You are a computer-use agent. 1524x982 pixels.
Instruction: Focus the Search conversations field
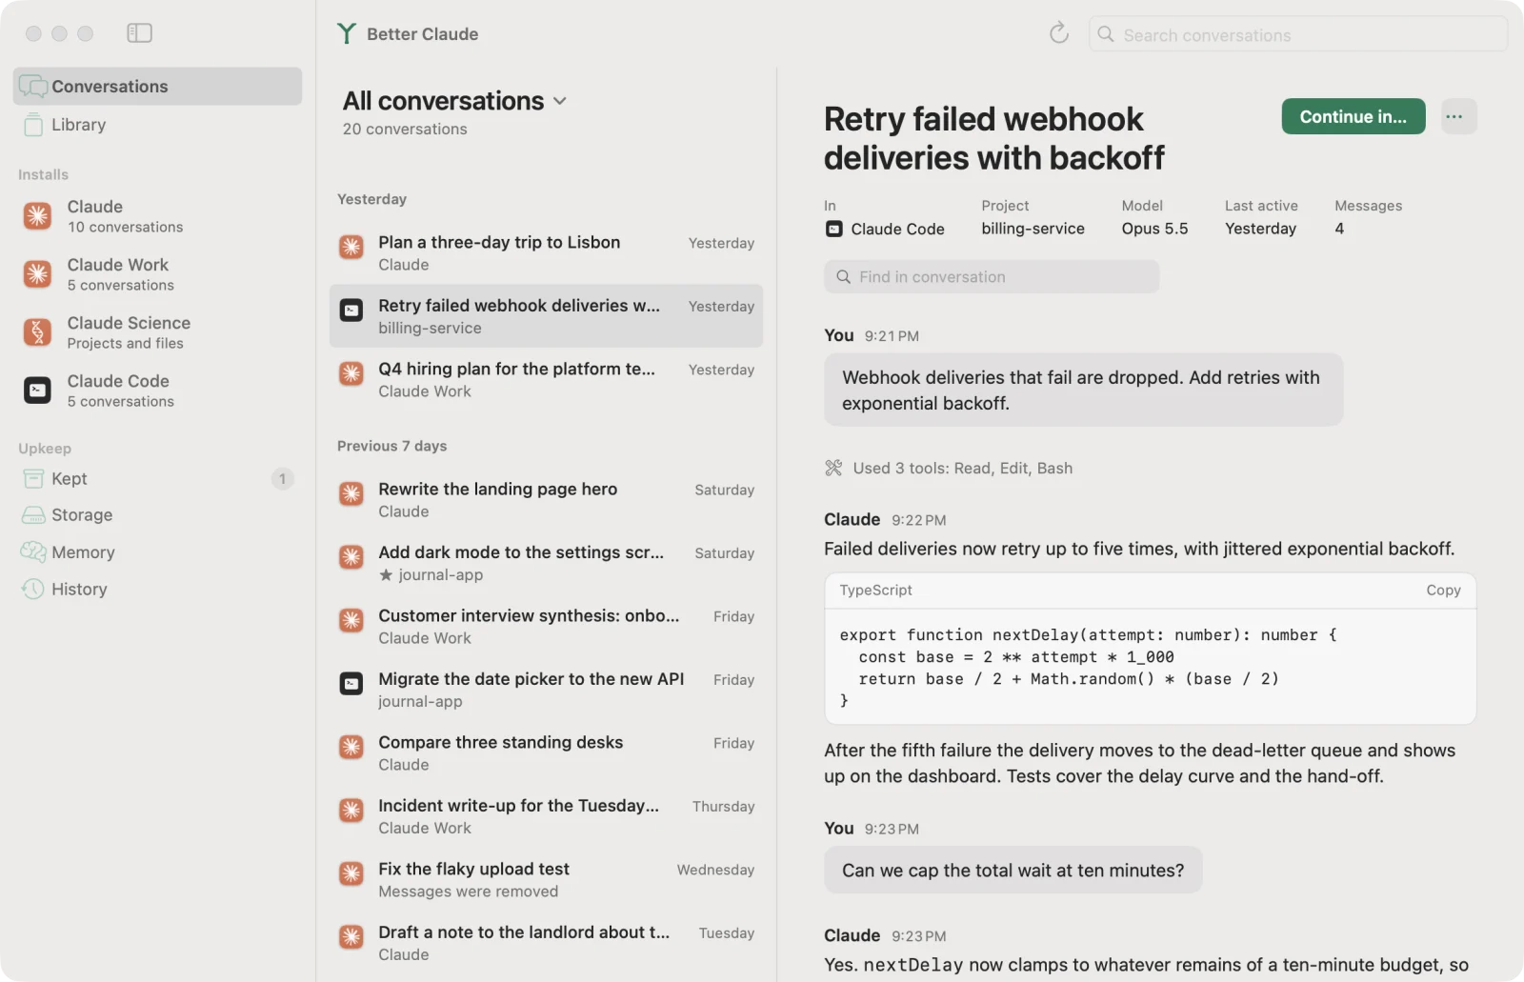pos(1297,35)
